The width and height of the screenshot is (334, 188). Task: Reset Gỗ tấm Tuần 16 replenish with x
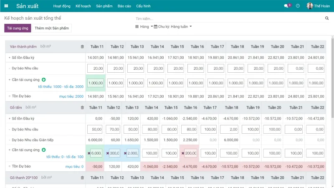coord(183,153)
